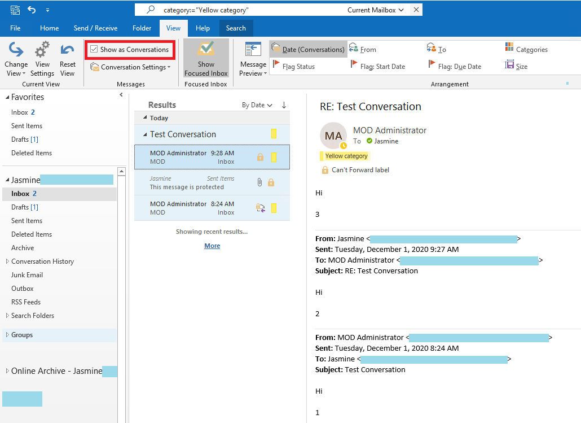Expand the Groups section
Image resolution: width=581 pixels, height=423 pixels.
point(7,335)
